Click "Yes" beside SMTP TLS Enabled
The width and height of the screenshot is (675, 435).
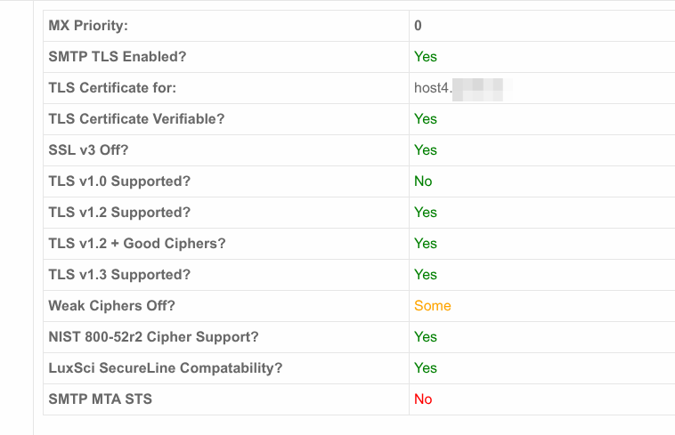click(426, 57)
